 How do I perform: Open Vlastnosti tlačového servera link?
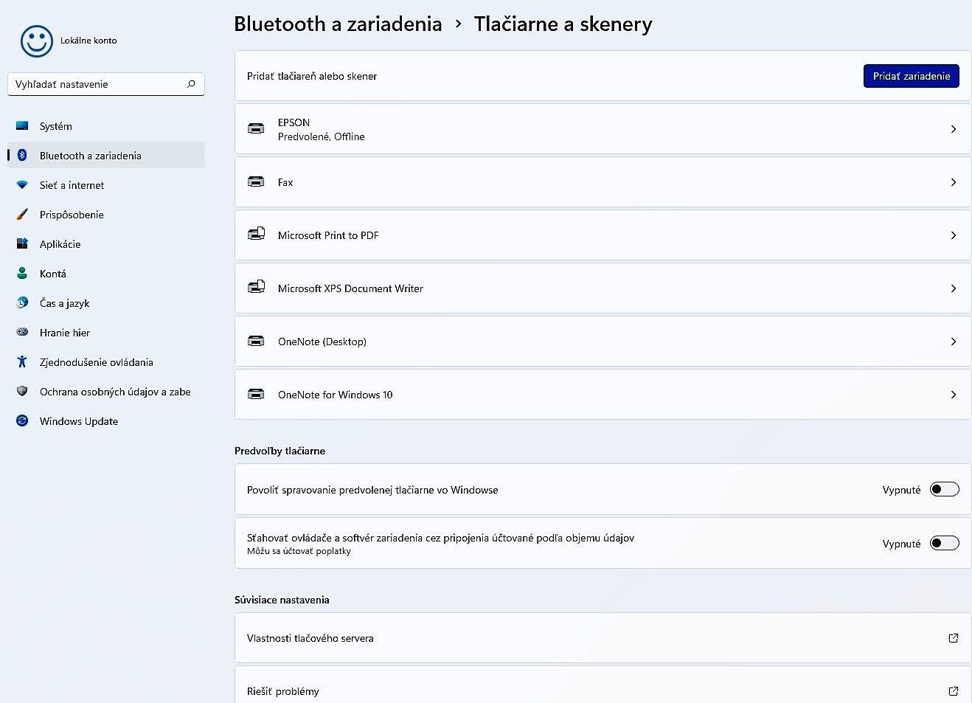tap(603, 638)
